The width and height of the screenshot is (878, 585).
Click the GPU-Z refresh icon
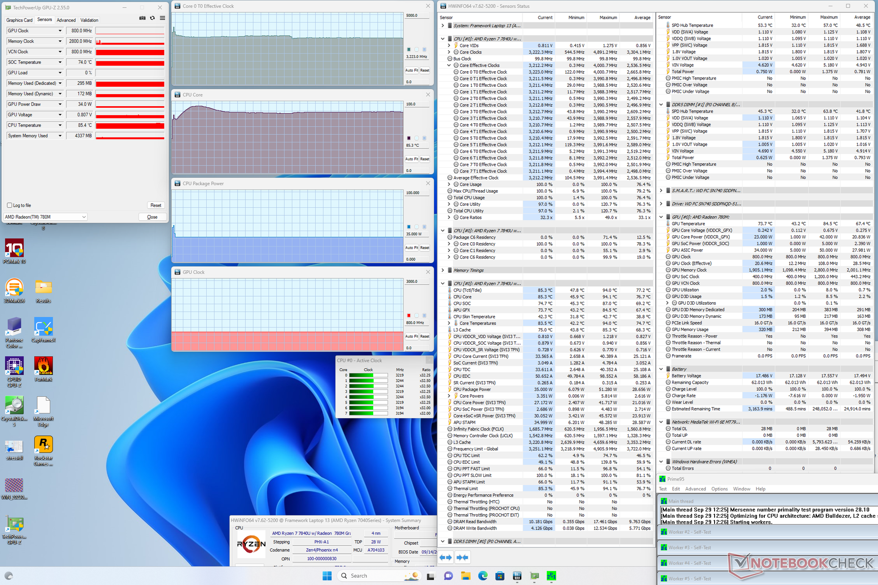pyautogui.click(x=152, y=18)
